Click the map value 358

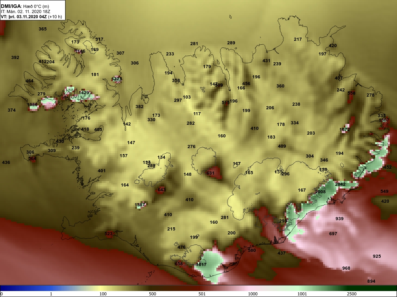[176, 80]
